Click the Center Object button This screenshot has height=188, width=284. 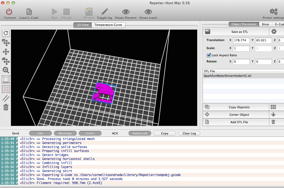pyautogui.click(x=239, y=115)
